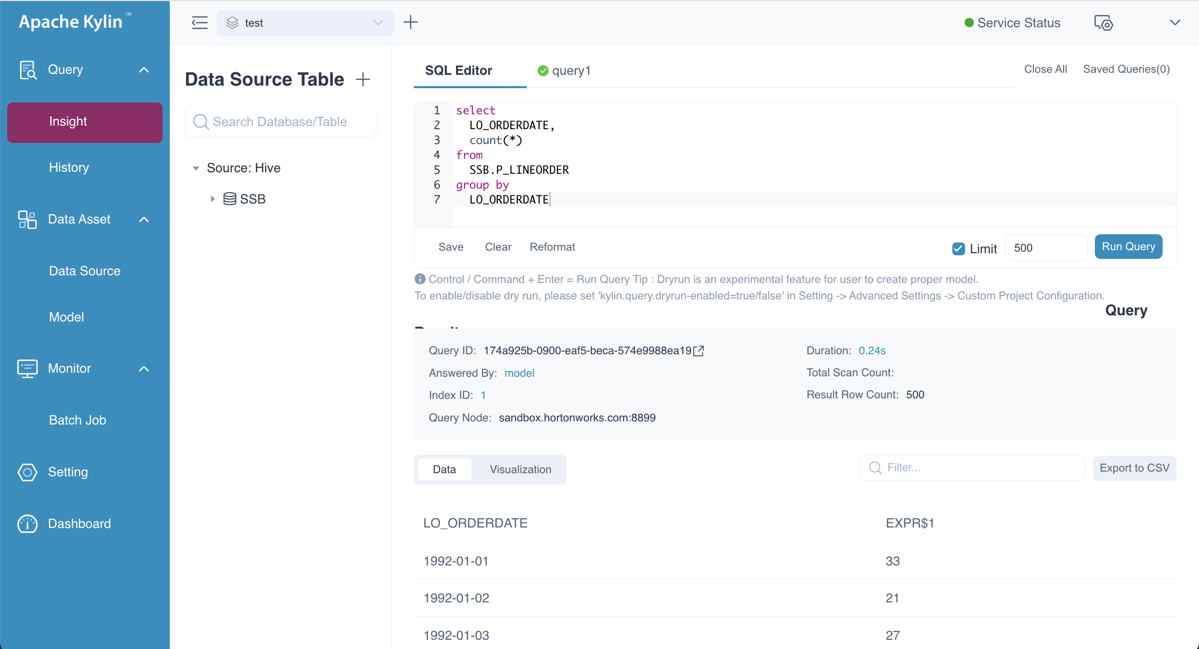Click the Run Query button
Screen dimensions: 1199x649
click(1128, 247)
